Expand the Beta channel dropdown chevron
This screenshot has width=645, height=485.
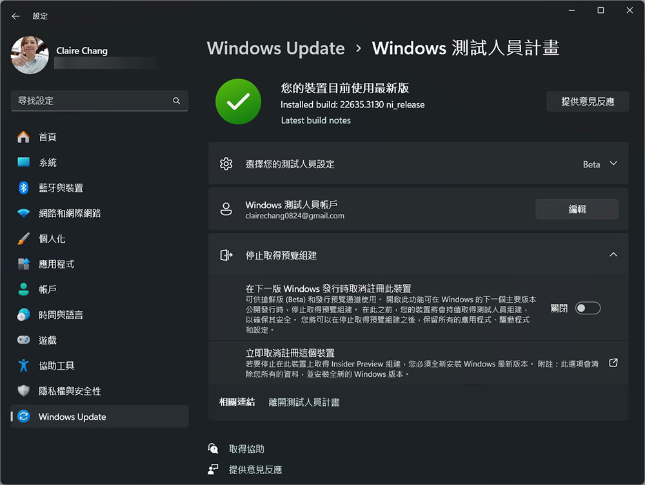coord(613,164)
